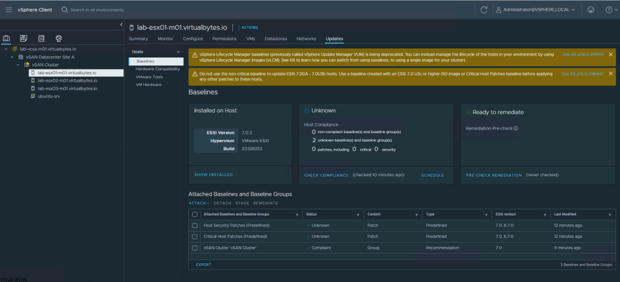This screenshot has height=282, width=620.
Task: Click the 'Host Security Patches (Predefined)' baseline name
Action: pos(237,226)
